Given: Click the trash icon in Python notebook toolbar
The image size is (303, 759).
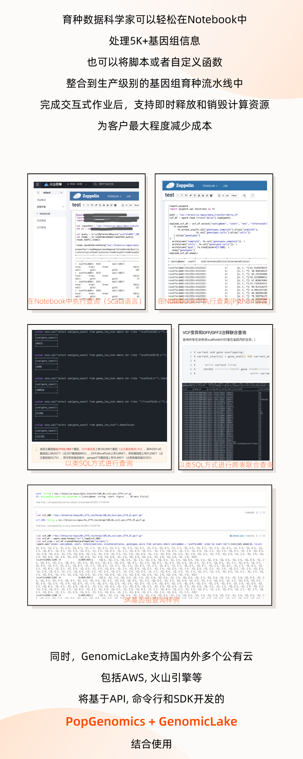Looking at the screenshot, I should (x=253, y=195).
